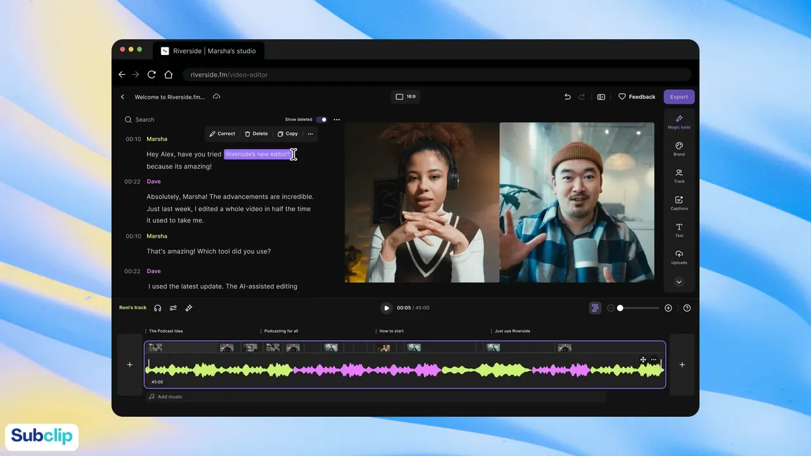This screenshot has height=456, width=811.
Task: Click the timeline zoom slider handle
Action: [620, 308]
